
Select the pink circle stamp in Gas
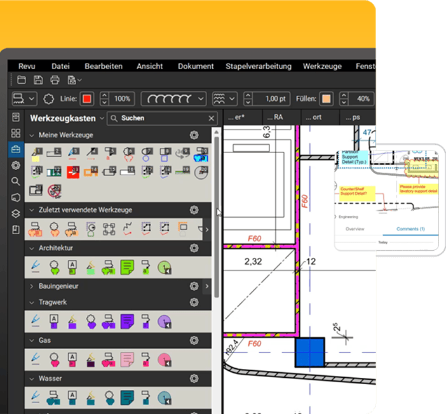[165, 359]
